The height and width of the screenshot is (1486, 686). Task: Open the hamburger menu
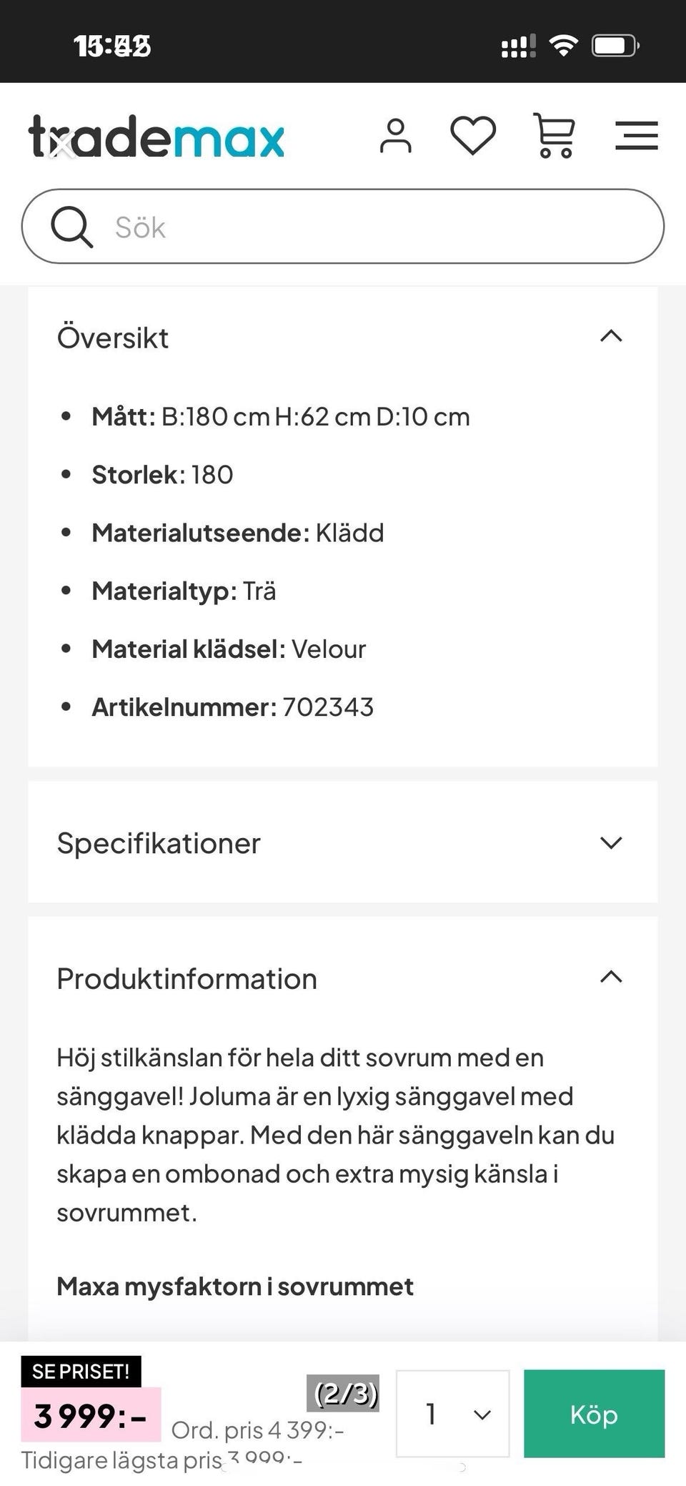[x=636, y=136]
